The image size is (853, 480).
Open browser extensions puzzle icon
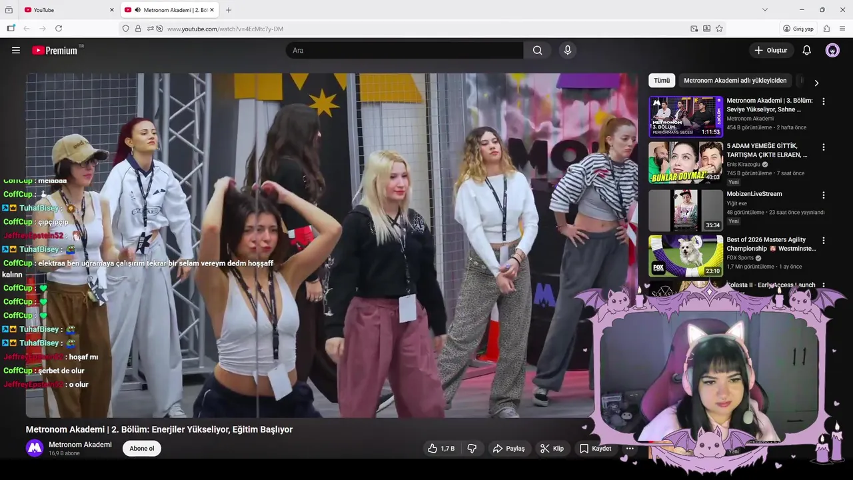[826, 29]
